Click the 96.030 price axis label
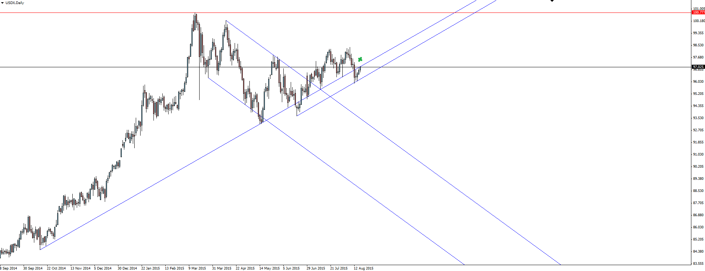Image resolution: width=705 pixels, height=271 pixels. 699,82
